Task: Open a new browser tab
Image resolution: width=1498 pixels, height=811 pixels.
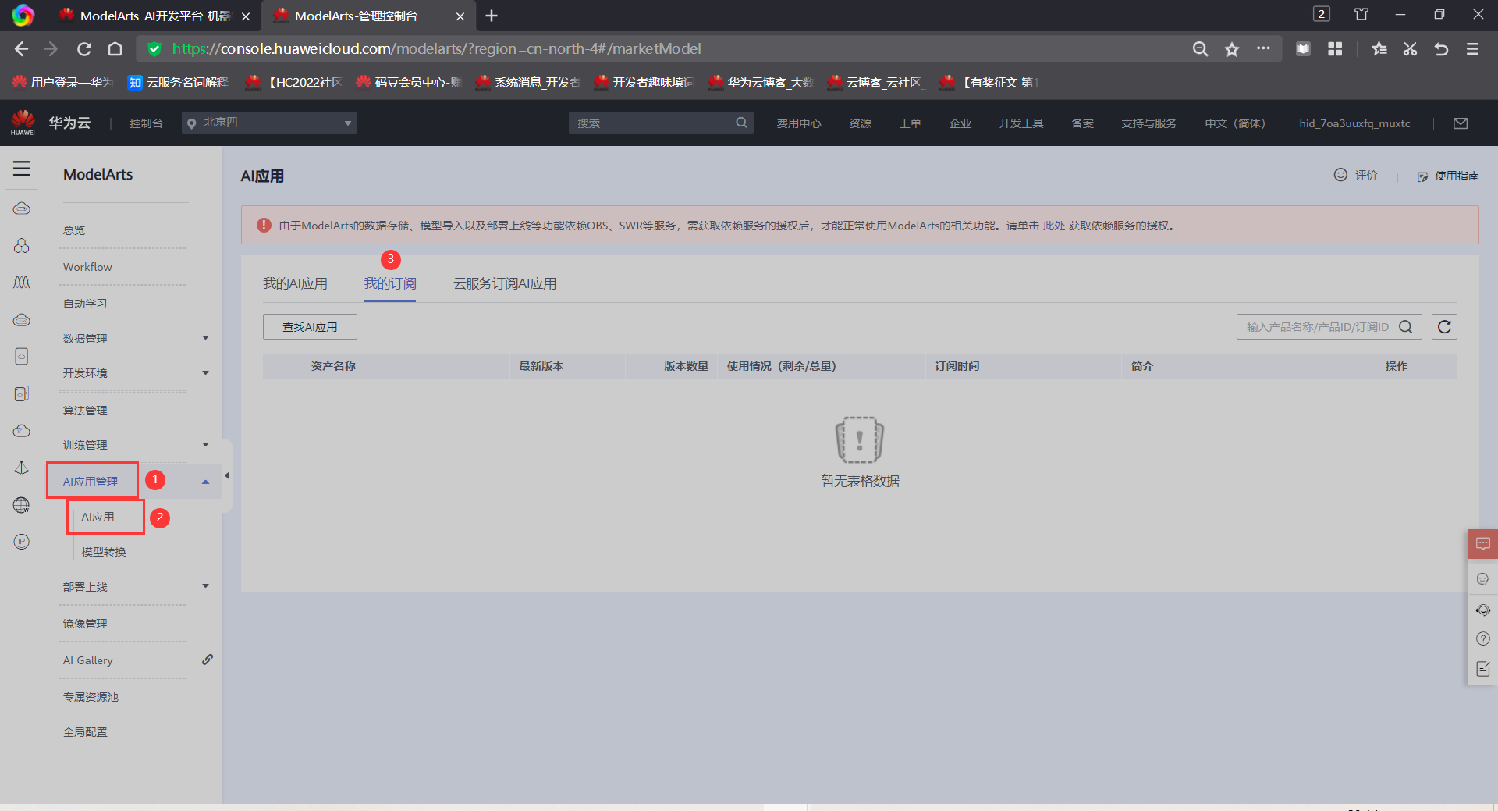Action: 492,16
